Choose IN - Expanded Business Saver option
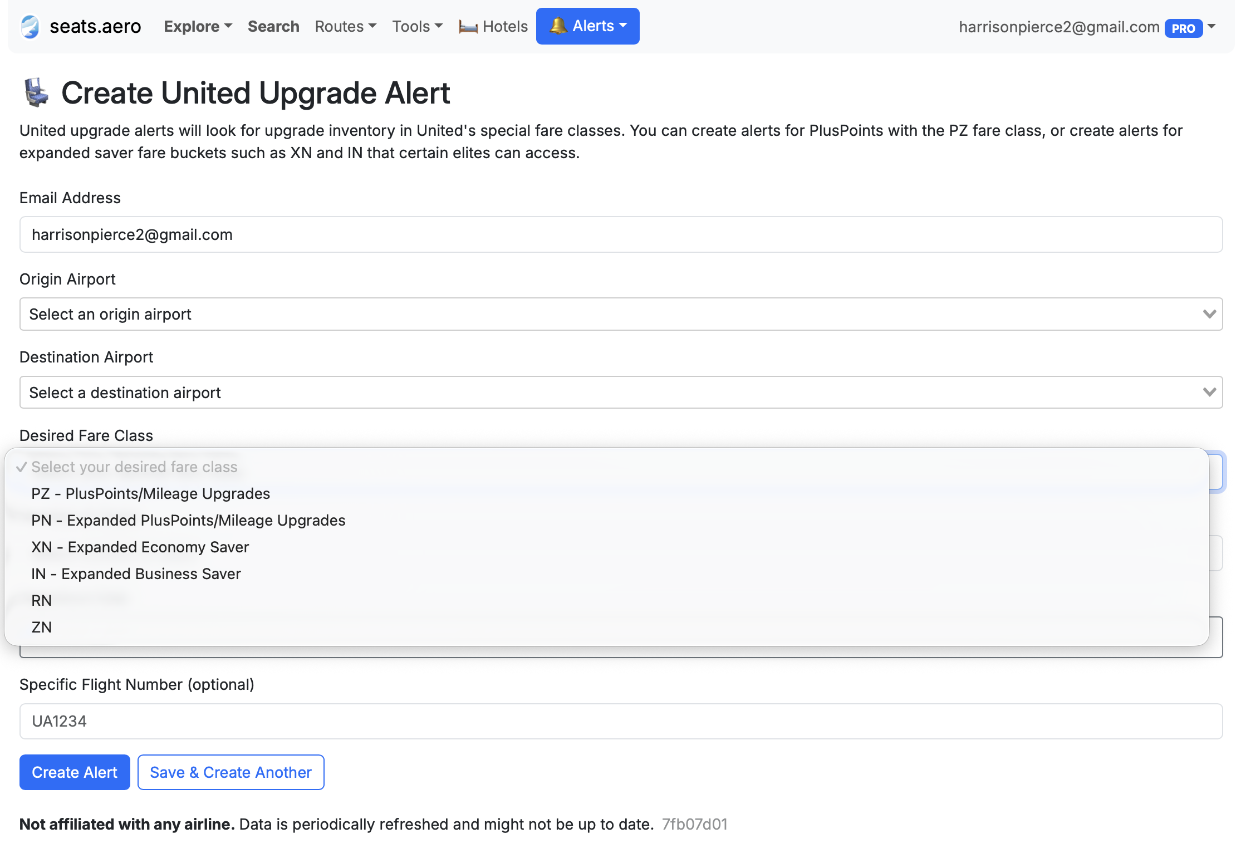The height and width of the screenshot is (853, 1236). (x=607, y=574)
